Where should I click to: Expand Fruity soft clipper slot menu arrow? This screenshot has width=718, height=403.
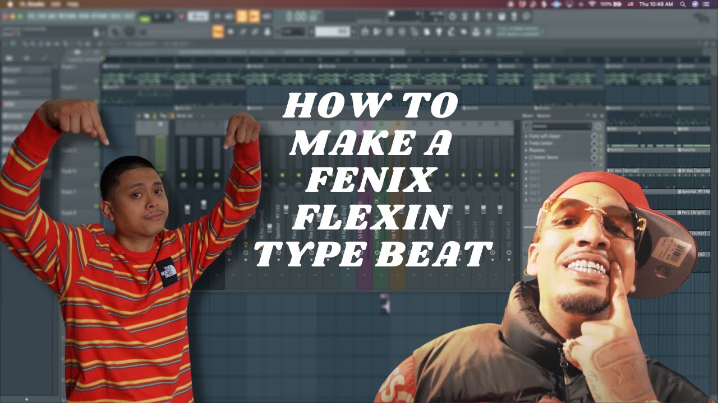[526, 136]
